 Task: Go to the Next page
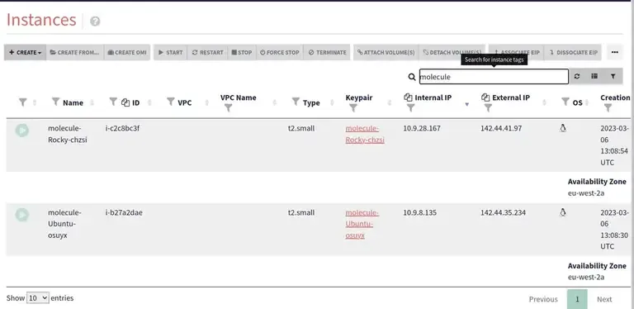tap(604, 299)
